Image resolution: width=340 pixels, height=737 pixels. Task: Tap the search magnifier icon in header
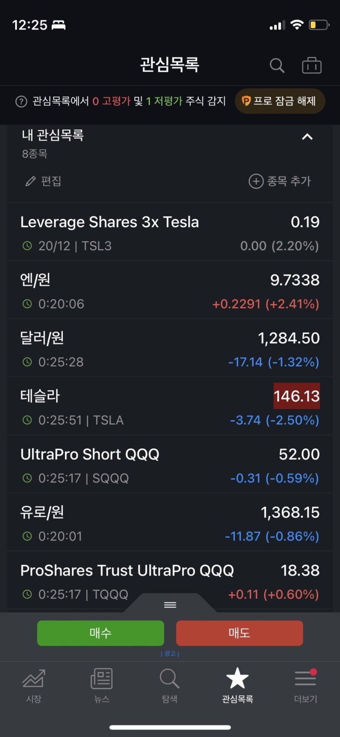[x=277, y=66]
